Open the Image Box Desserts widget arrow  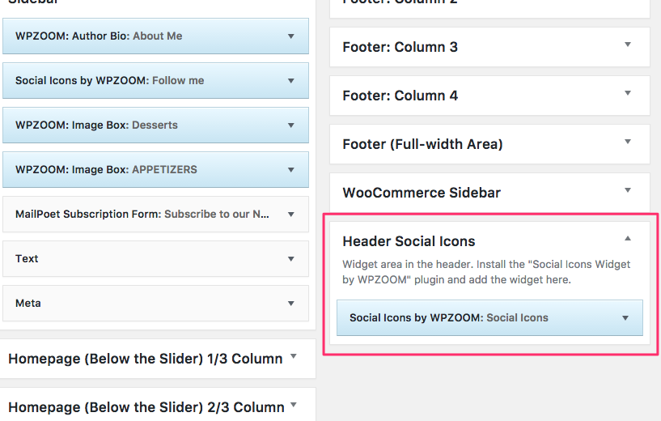(291, 125)
